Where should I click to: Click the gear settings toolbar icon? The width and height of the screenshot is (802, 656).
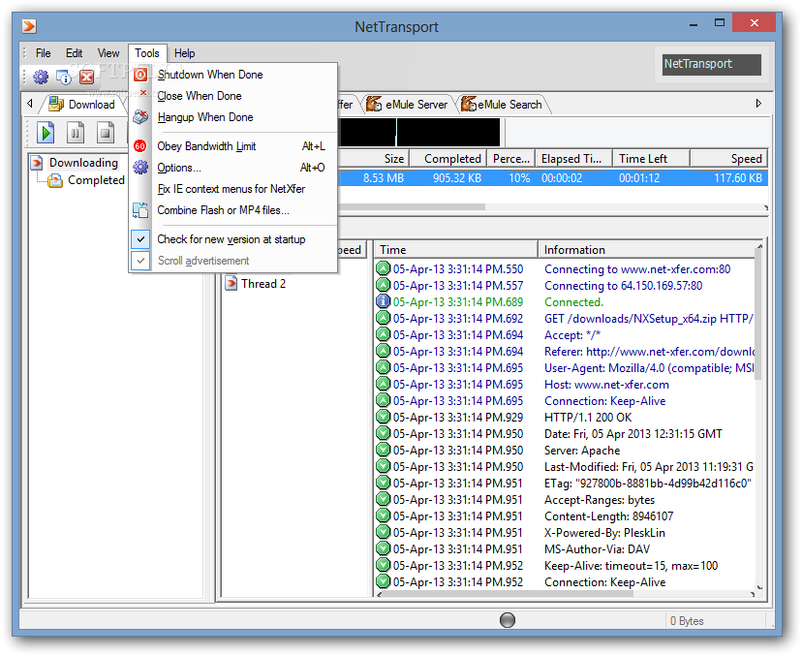coord(41,78)
